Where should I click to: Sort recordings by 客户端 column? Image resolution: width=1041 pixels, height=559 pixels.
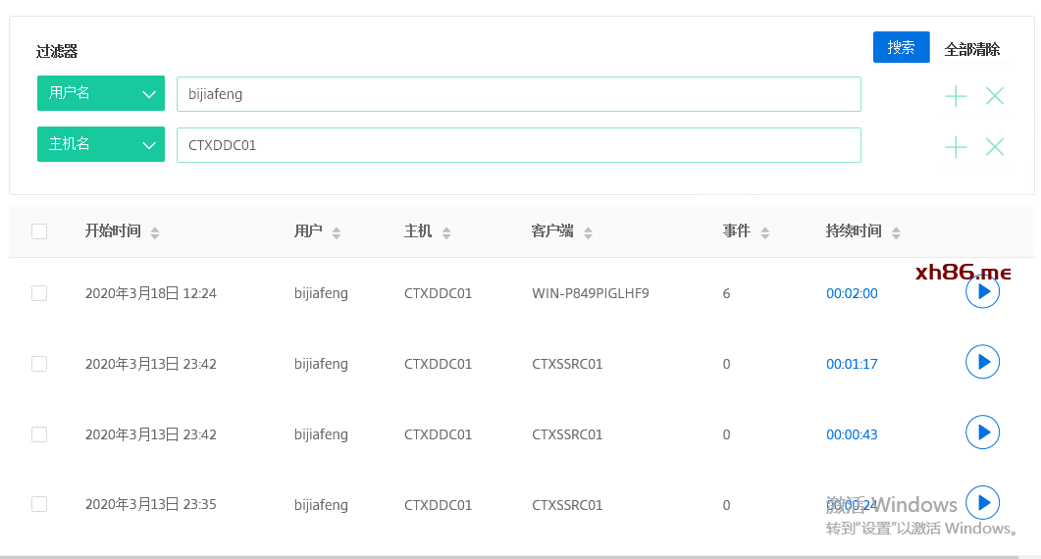click(x=588, y=232)
